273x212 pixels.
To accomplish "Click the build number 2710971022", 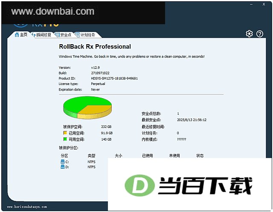I will click(100, 73).
